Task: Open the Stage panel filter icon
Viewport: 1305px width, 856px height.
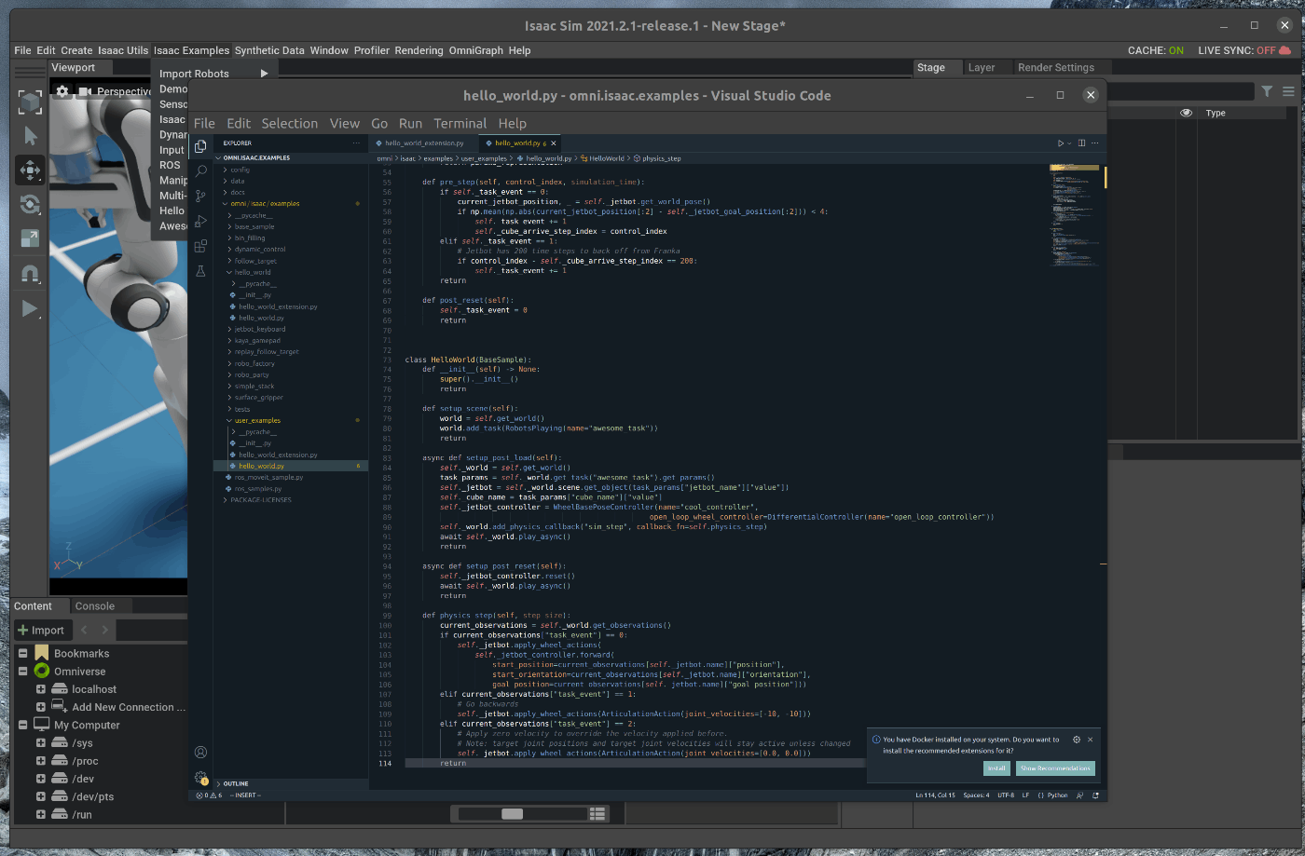Action: pos(1267,91)
